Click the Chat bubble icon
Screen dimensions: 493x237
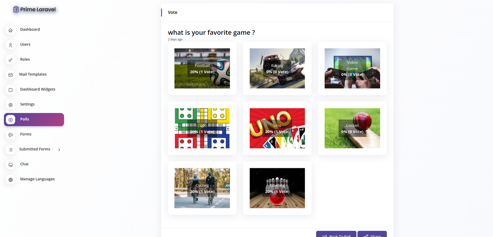(10, 165)
